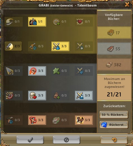Click the green star plus talent

coord(60,71)
